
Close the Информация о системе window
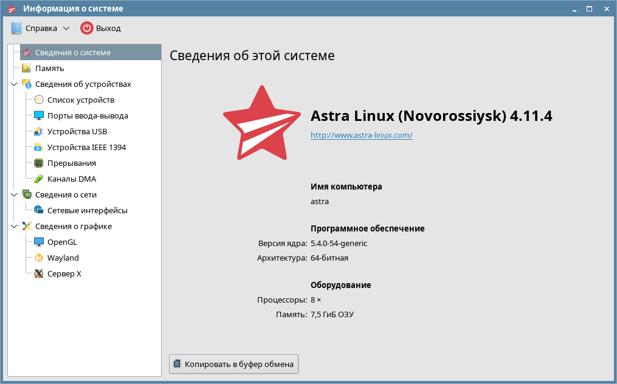pyautogui.click(x=607, y=9)
